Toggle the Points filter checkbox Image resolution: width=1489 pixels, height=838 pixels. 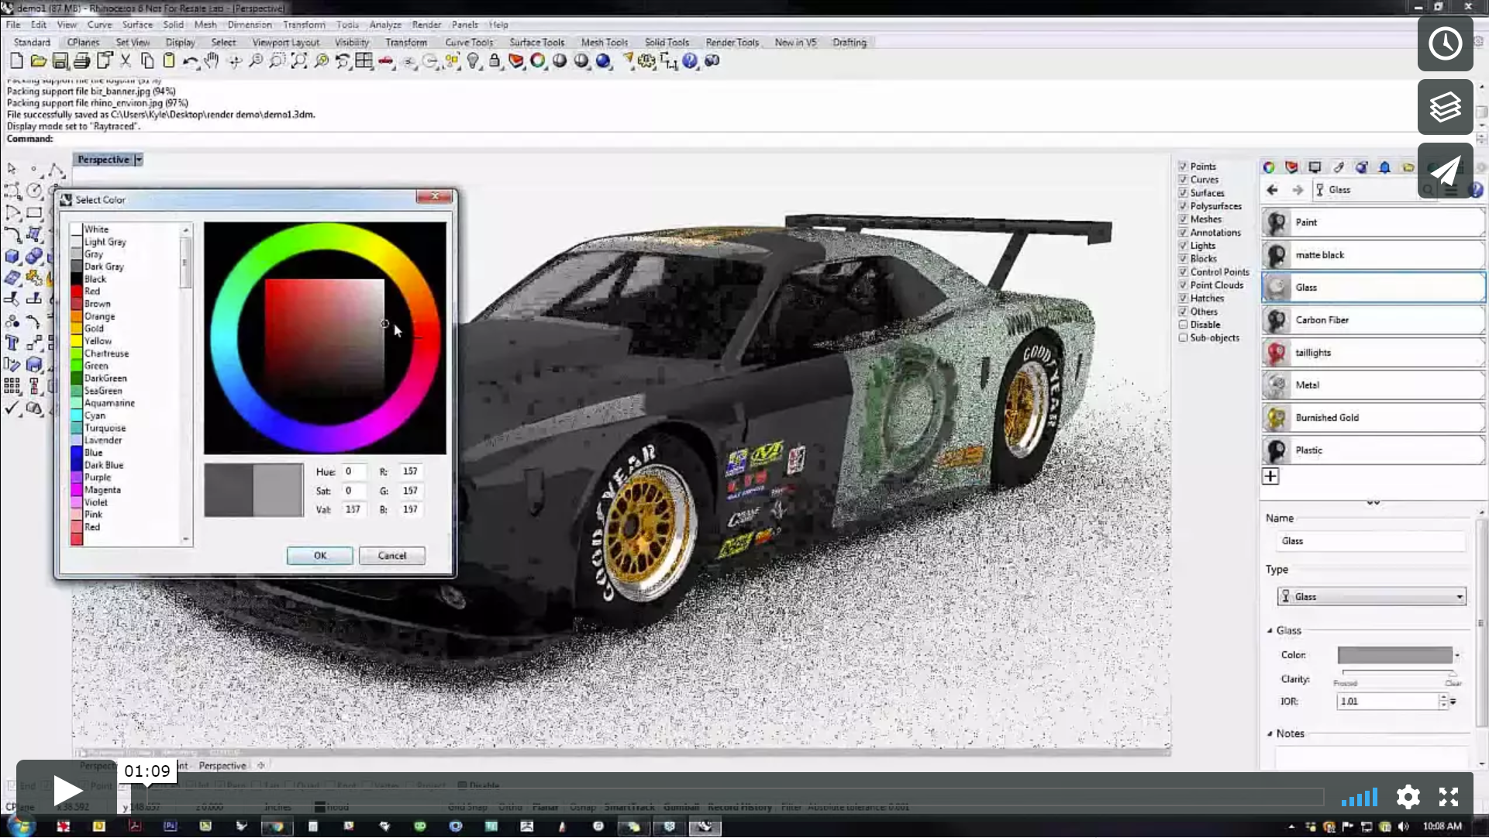[1183, 166]
